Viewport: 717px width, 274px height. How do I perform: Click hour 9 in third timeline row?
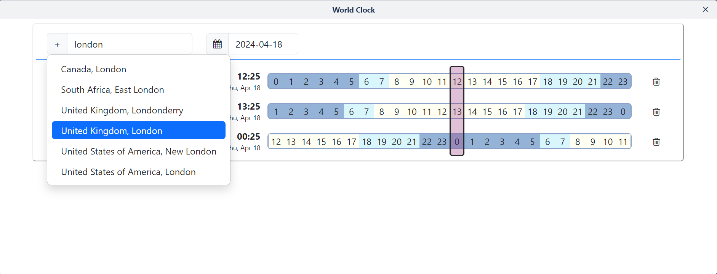click(x=592, y=142)
